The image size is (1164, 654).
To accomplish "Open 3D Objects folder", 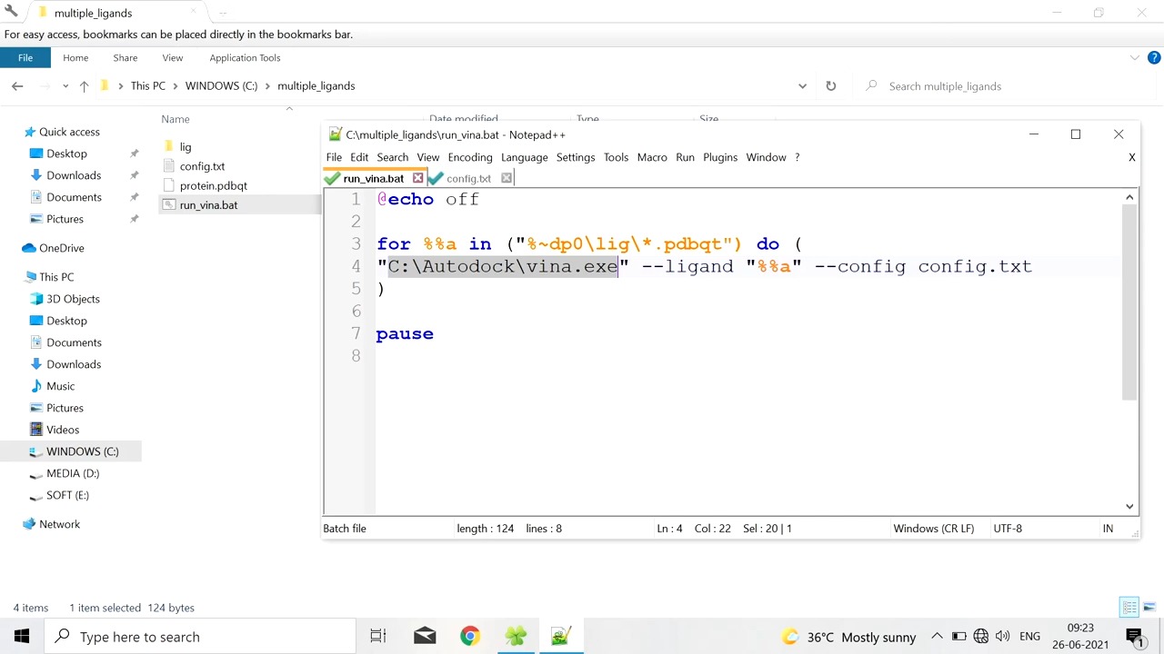I will click(73, 299).
